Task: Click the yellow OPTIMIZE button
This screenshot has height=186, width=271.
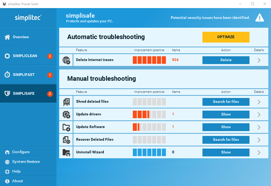Action: [226, 37]
